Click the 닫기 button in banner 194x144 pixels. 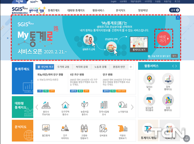[x=174, y=56]
